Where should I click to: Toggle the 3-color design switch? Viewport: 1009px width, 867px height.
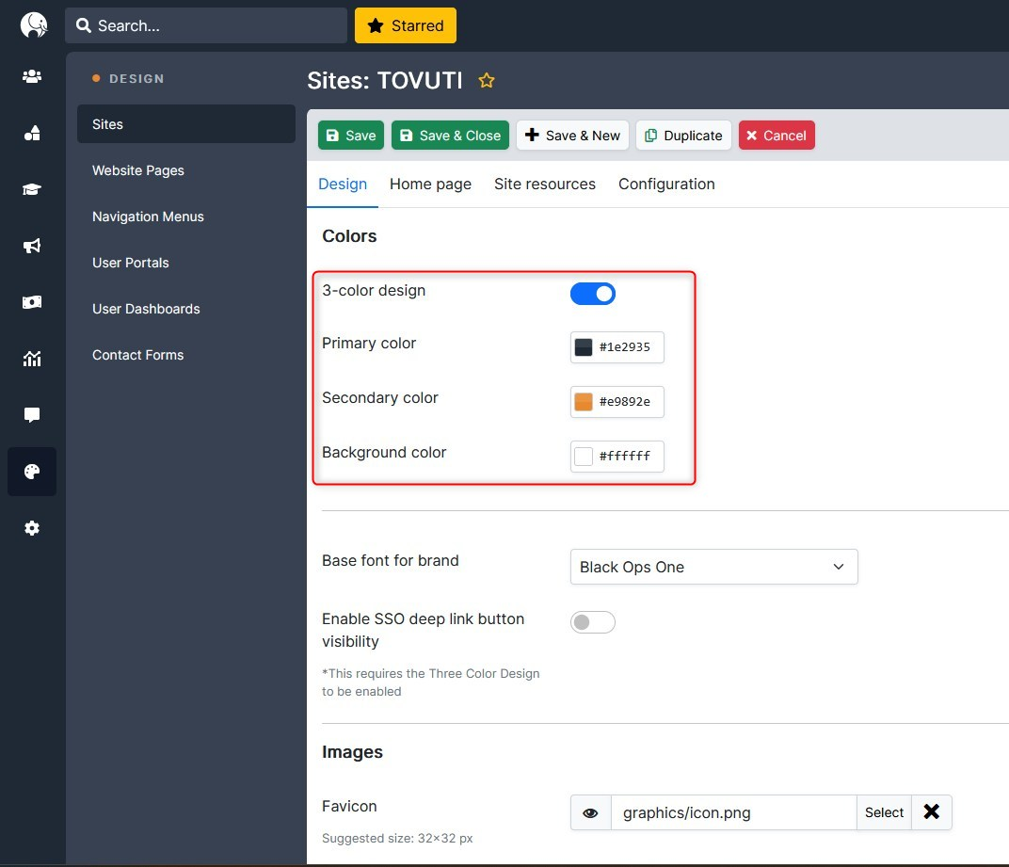point(593,294)
